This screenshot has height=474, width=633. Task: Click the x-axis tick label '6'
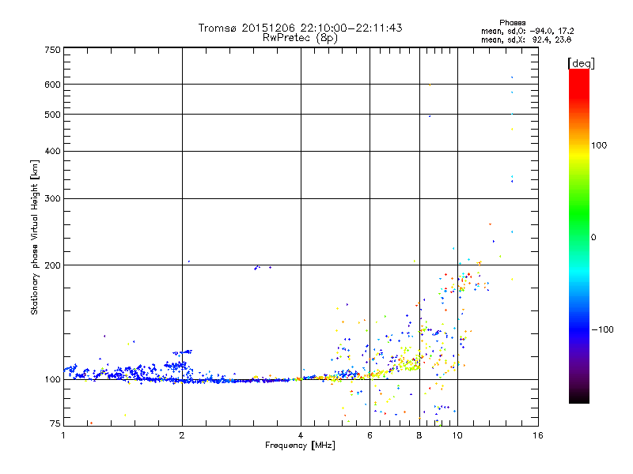[x=370, y=435]
